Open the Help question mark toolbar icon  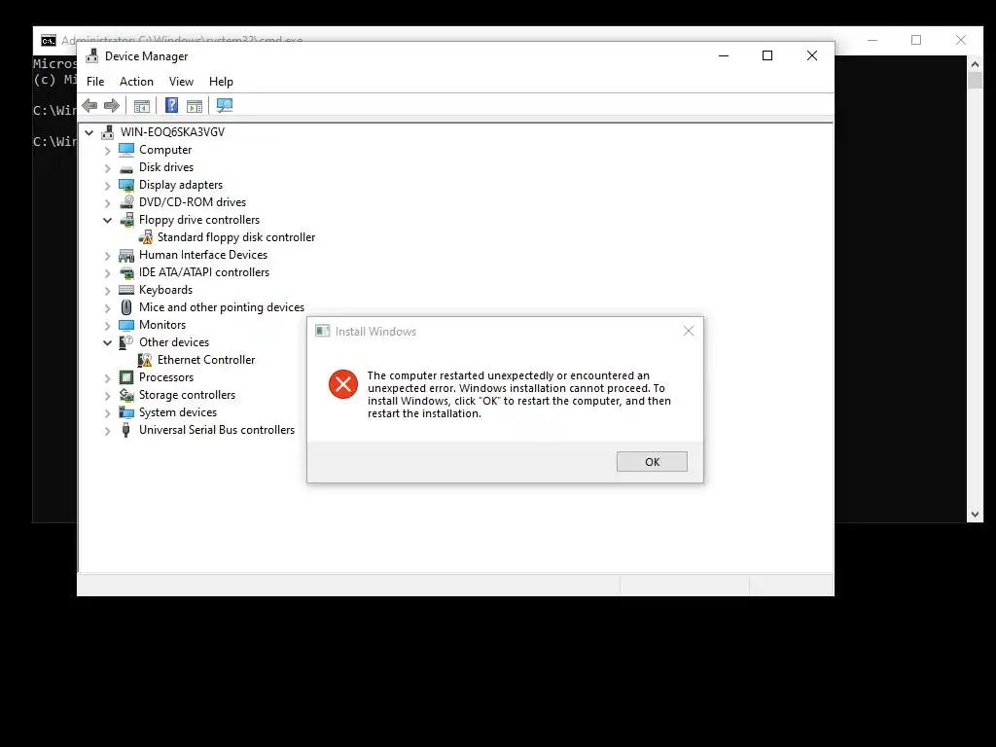[x=171, y=105]
